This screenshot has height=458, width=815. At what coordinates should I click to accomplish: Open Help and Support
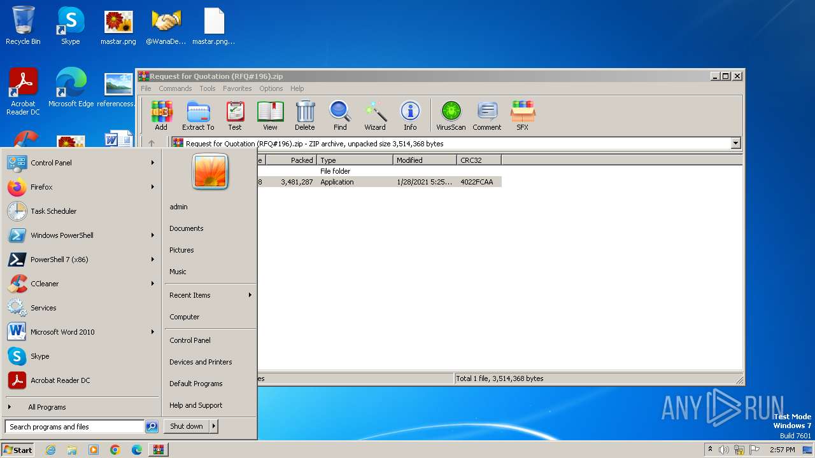tap(195, 405)
